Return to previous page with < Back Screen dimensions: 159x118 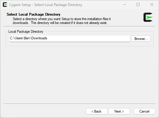tap(97, 111)
